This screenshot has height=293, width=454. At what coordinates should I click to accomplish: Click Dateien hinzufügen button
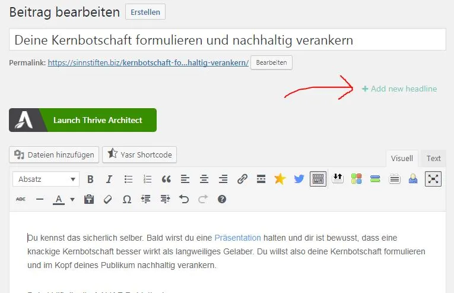pos(54,155)
